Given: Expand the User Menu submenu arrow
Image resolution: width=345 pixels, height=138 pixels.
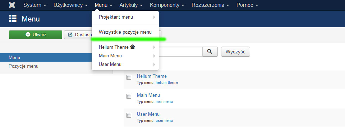Looking at the screenshot, I should (154, 65).
